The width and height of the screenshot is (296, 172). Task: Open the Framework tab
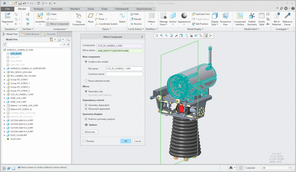[122, 9]
